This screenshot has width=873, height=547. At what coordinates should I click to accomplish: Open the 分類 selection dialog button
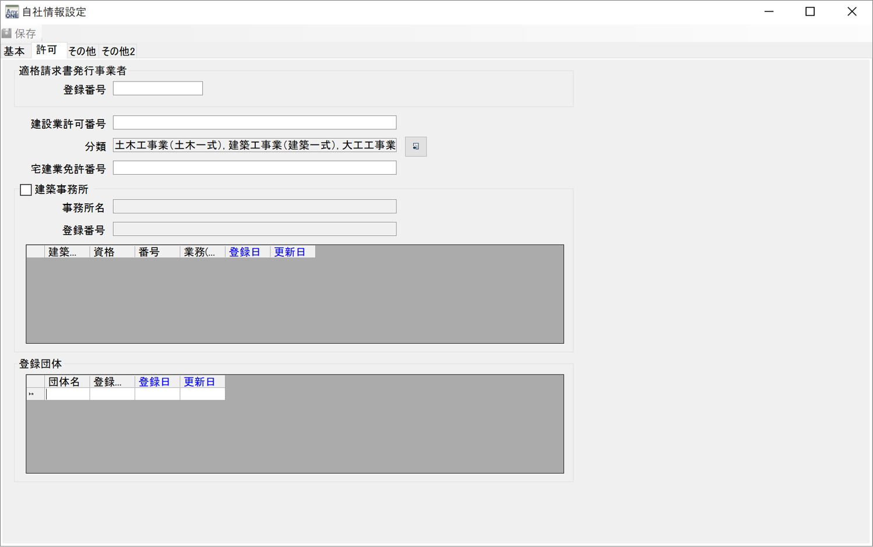416,146
